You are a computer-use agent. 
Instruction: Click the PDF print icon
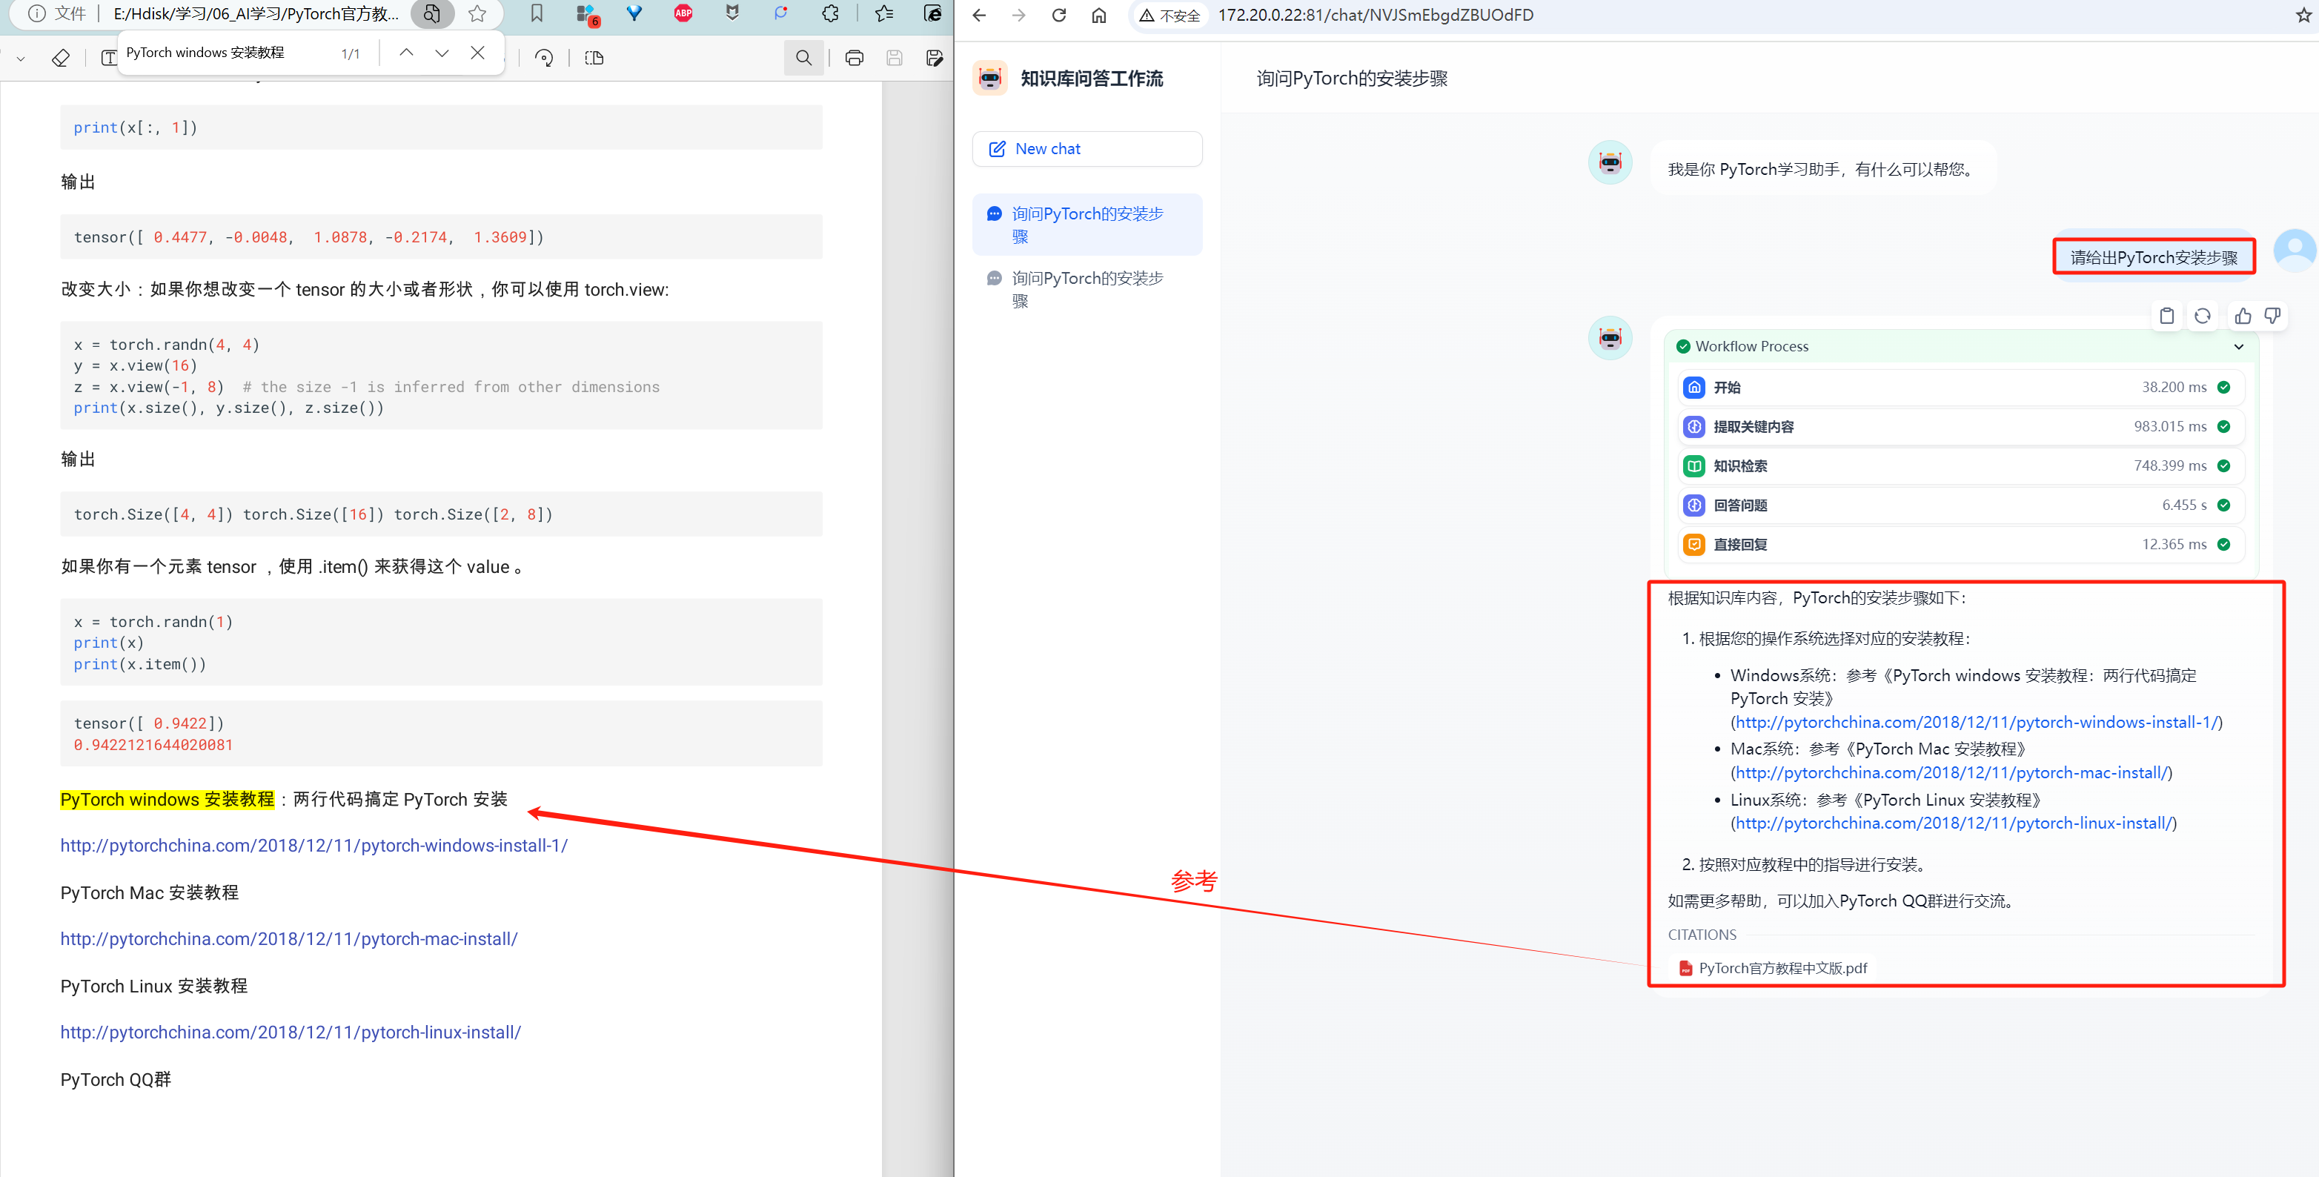point(854,58)
